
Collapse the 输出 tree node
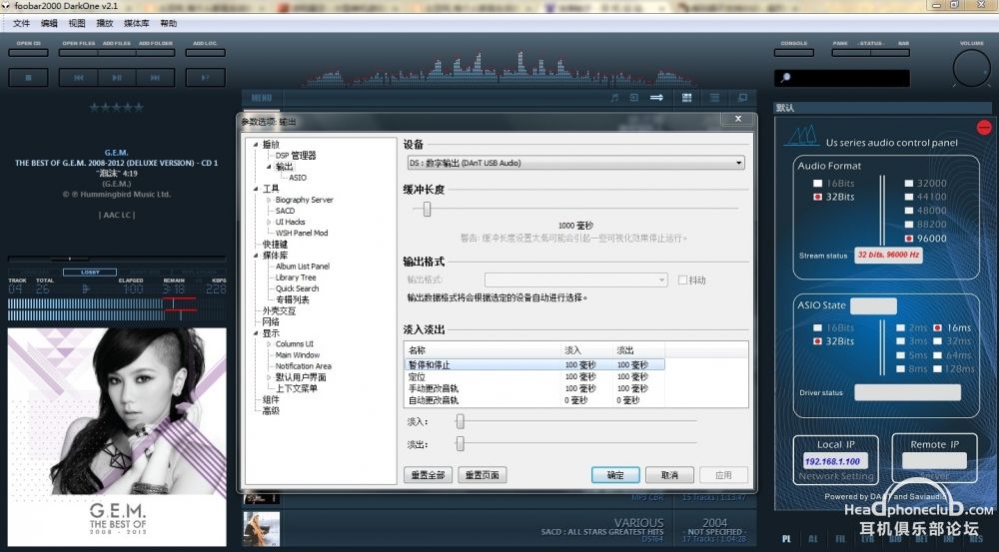[x=269, y=167]
